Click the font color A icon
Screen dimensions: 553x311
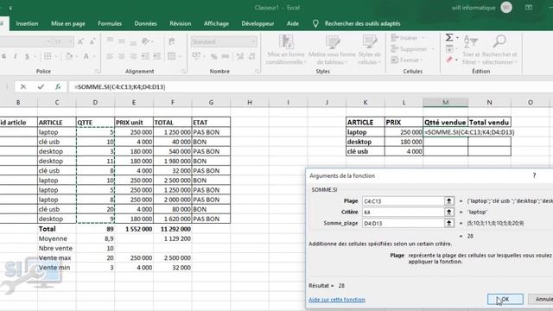(x=86, y=56)
